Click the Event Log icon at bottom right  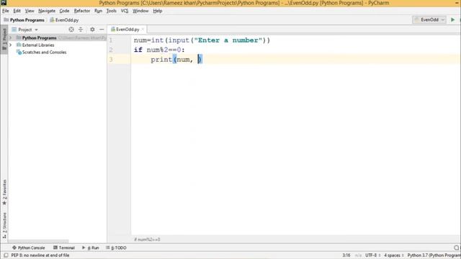457,247
